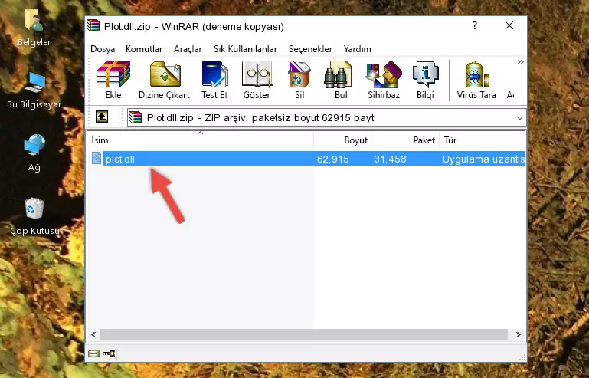The image size is (589, 378).
Task: Click the 31,458 packed size value
Action: (390, 159)
